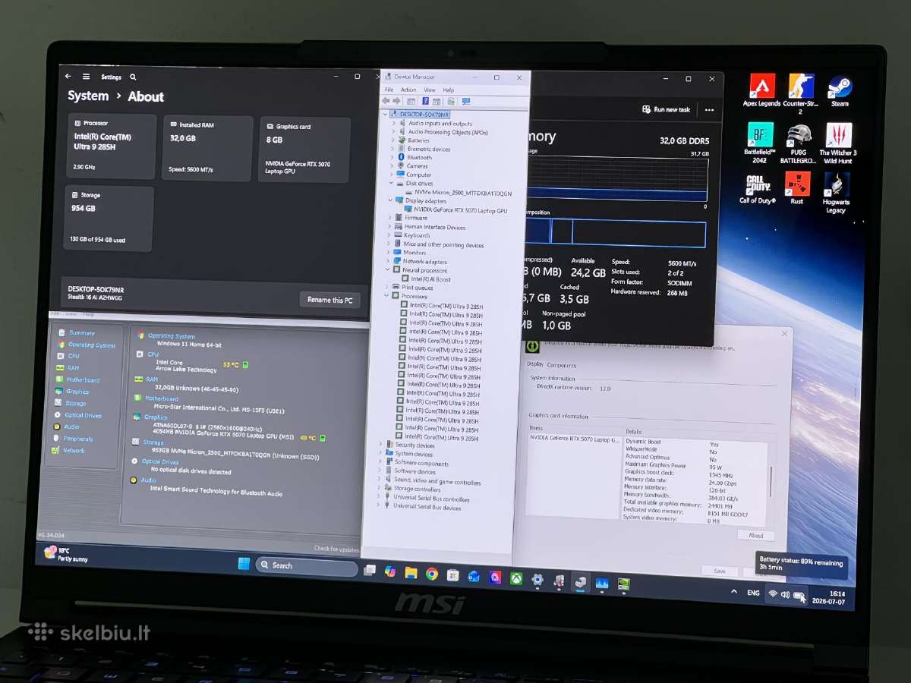Open the Settings gear on the taskbar

537,580
